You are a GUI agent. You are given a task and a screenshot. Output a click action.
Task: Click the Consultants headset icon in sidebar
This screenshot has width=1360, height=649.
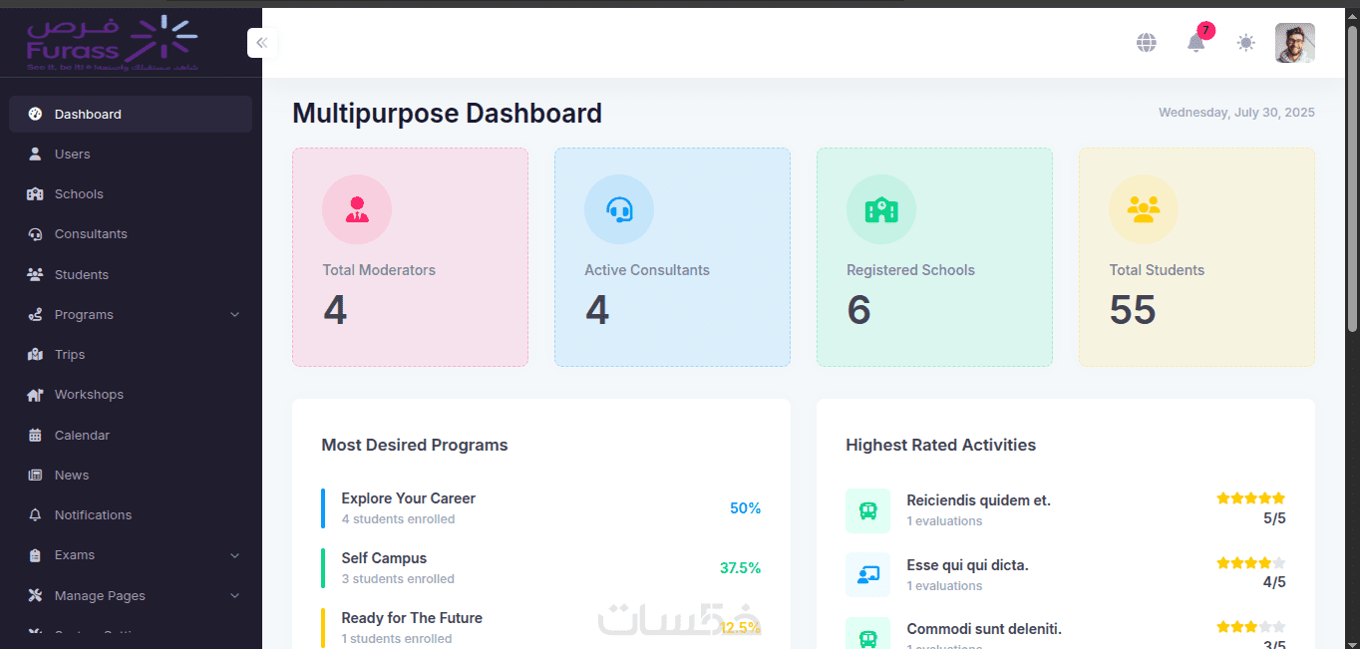click(35, 234)
